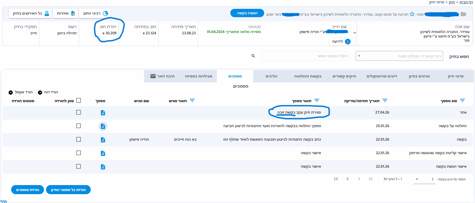475x203 pixels.
Task: Check the download box for מסמך החלטה row
Action: point(79,126)
